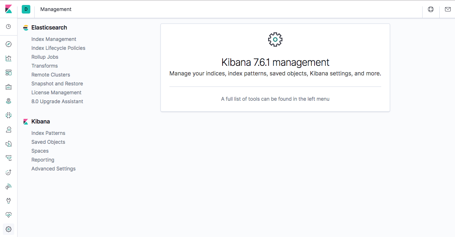Open Index Management

tap(54, 39)
